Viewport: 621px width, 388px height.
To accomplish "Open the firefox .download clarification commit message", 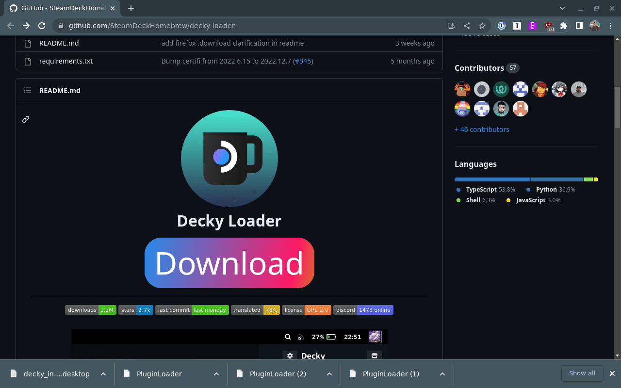I will pyautogui.click(x=232, y=43).
